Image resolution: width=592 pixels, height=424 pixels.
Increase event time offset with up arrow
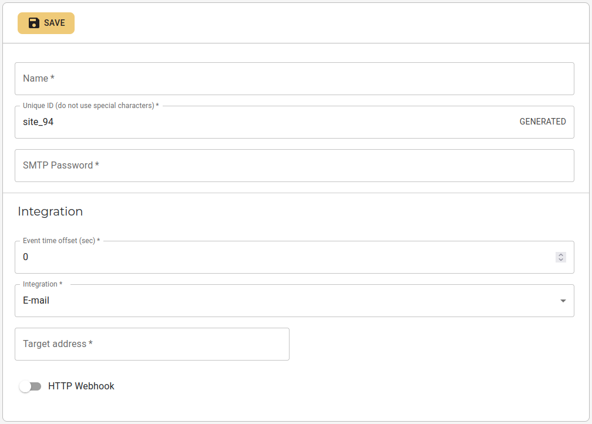pos(561,255)
